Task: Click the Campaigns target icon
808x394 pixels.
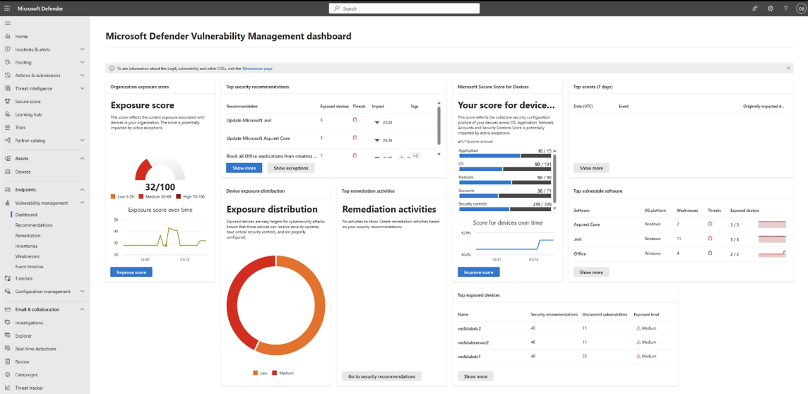Action: (7, 374)
